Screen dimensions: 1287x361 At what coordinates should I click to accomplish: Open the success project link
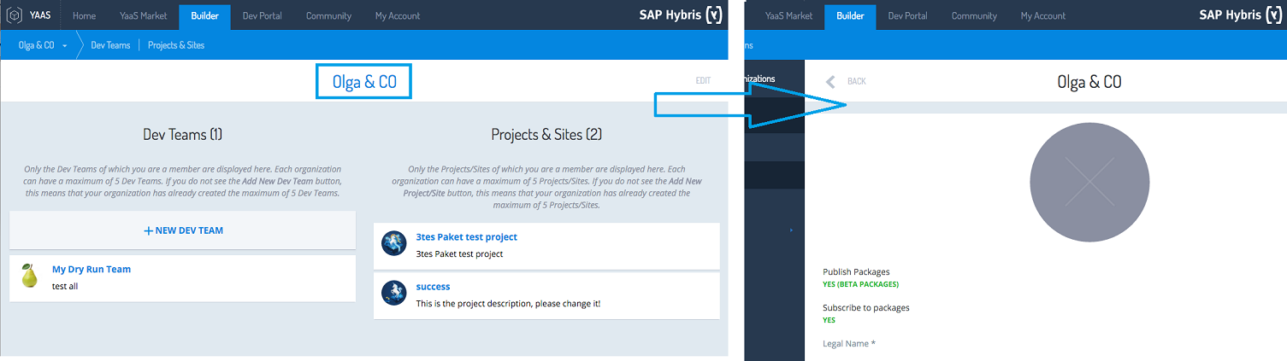(x=433, y=287)
